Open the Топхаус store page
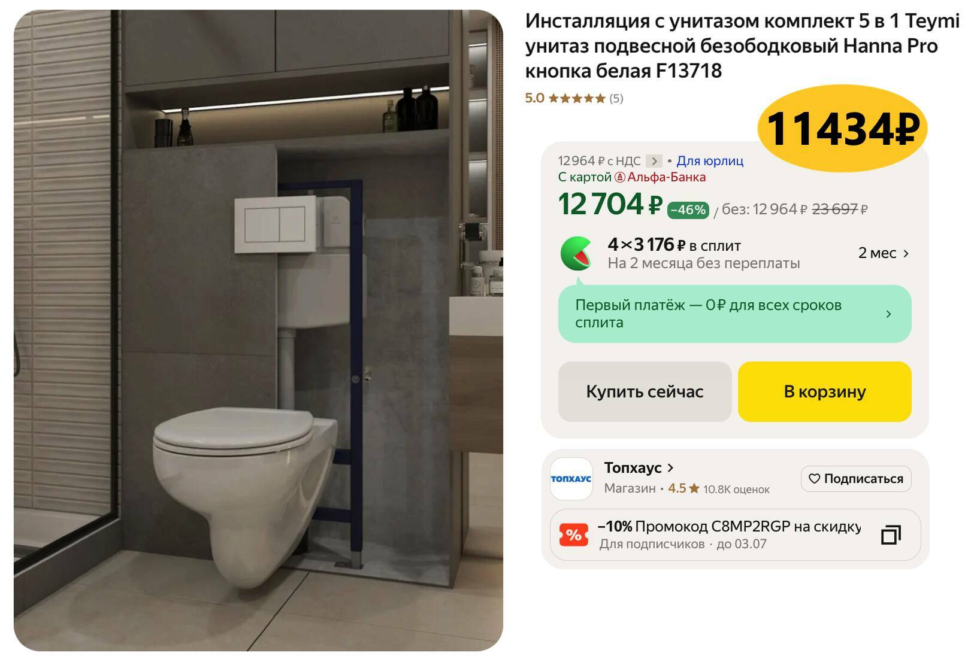 639,467
